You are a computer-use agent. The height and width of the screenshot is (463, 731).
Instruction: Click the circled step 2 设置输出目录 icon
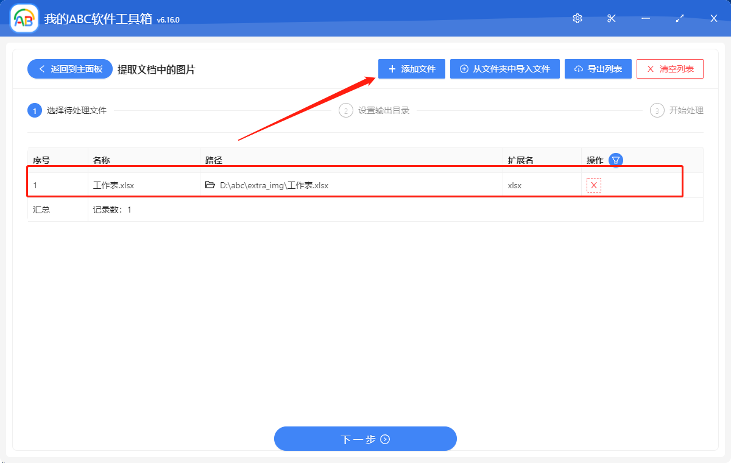tap(345, 110)
